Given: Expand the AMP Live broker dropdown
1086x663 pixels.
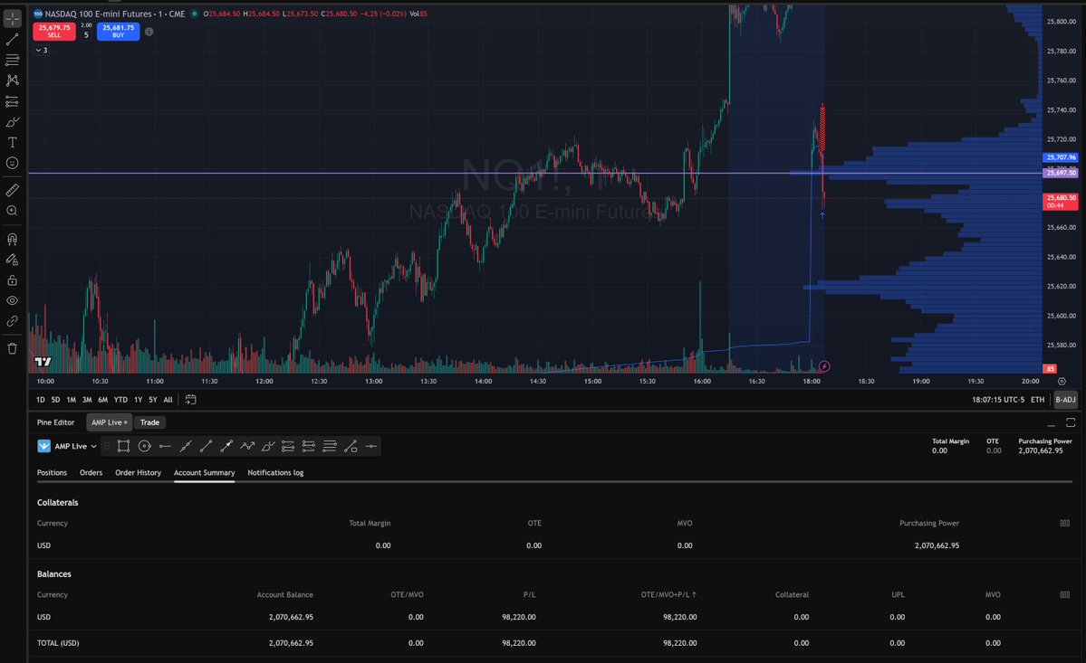Looking at the screenshot, I should [67, 447].
